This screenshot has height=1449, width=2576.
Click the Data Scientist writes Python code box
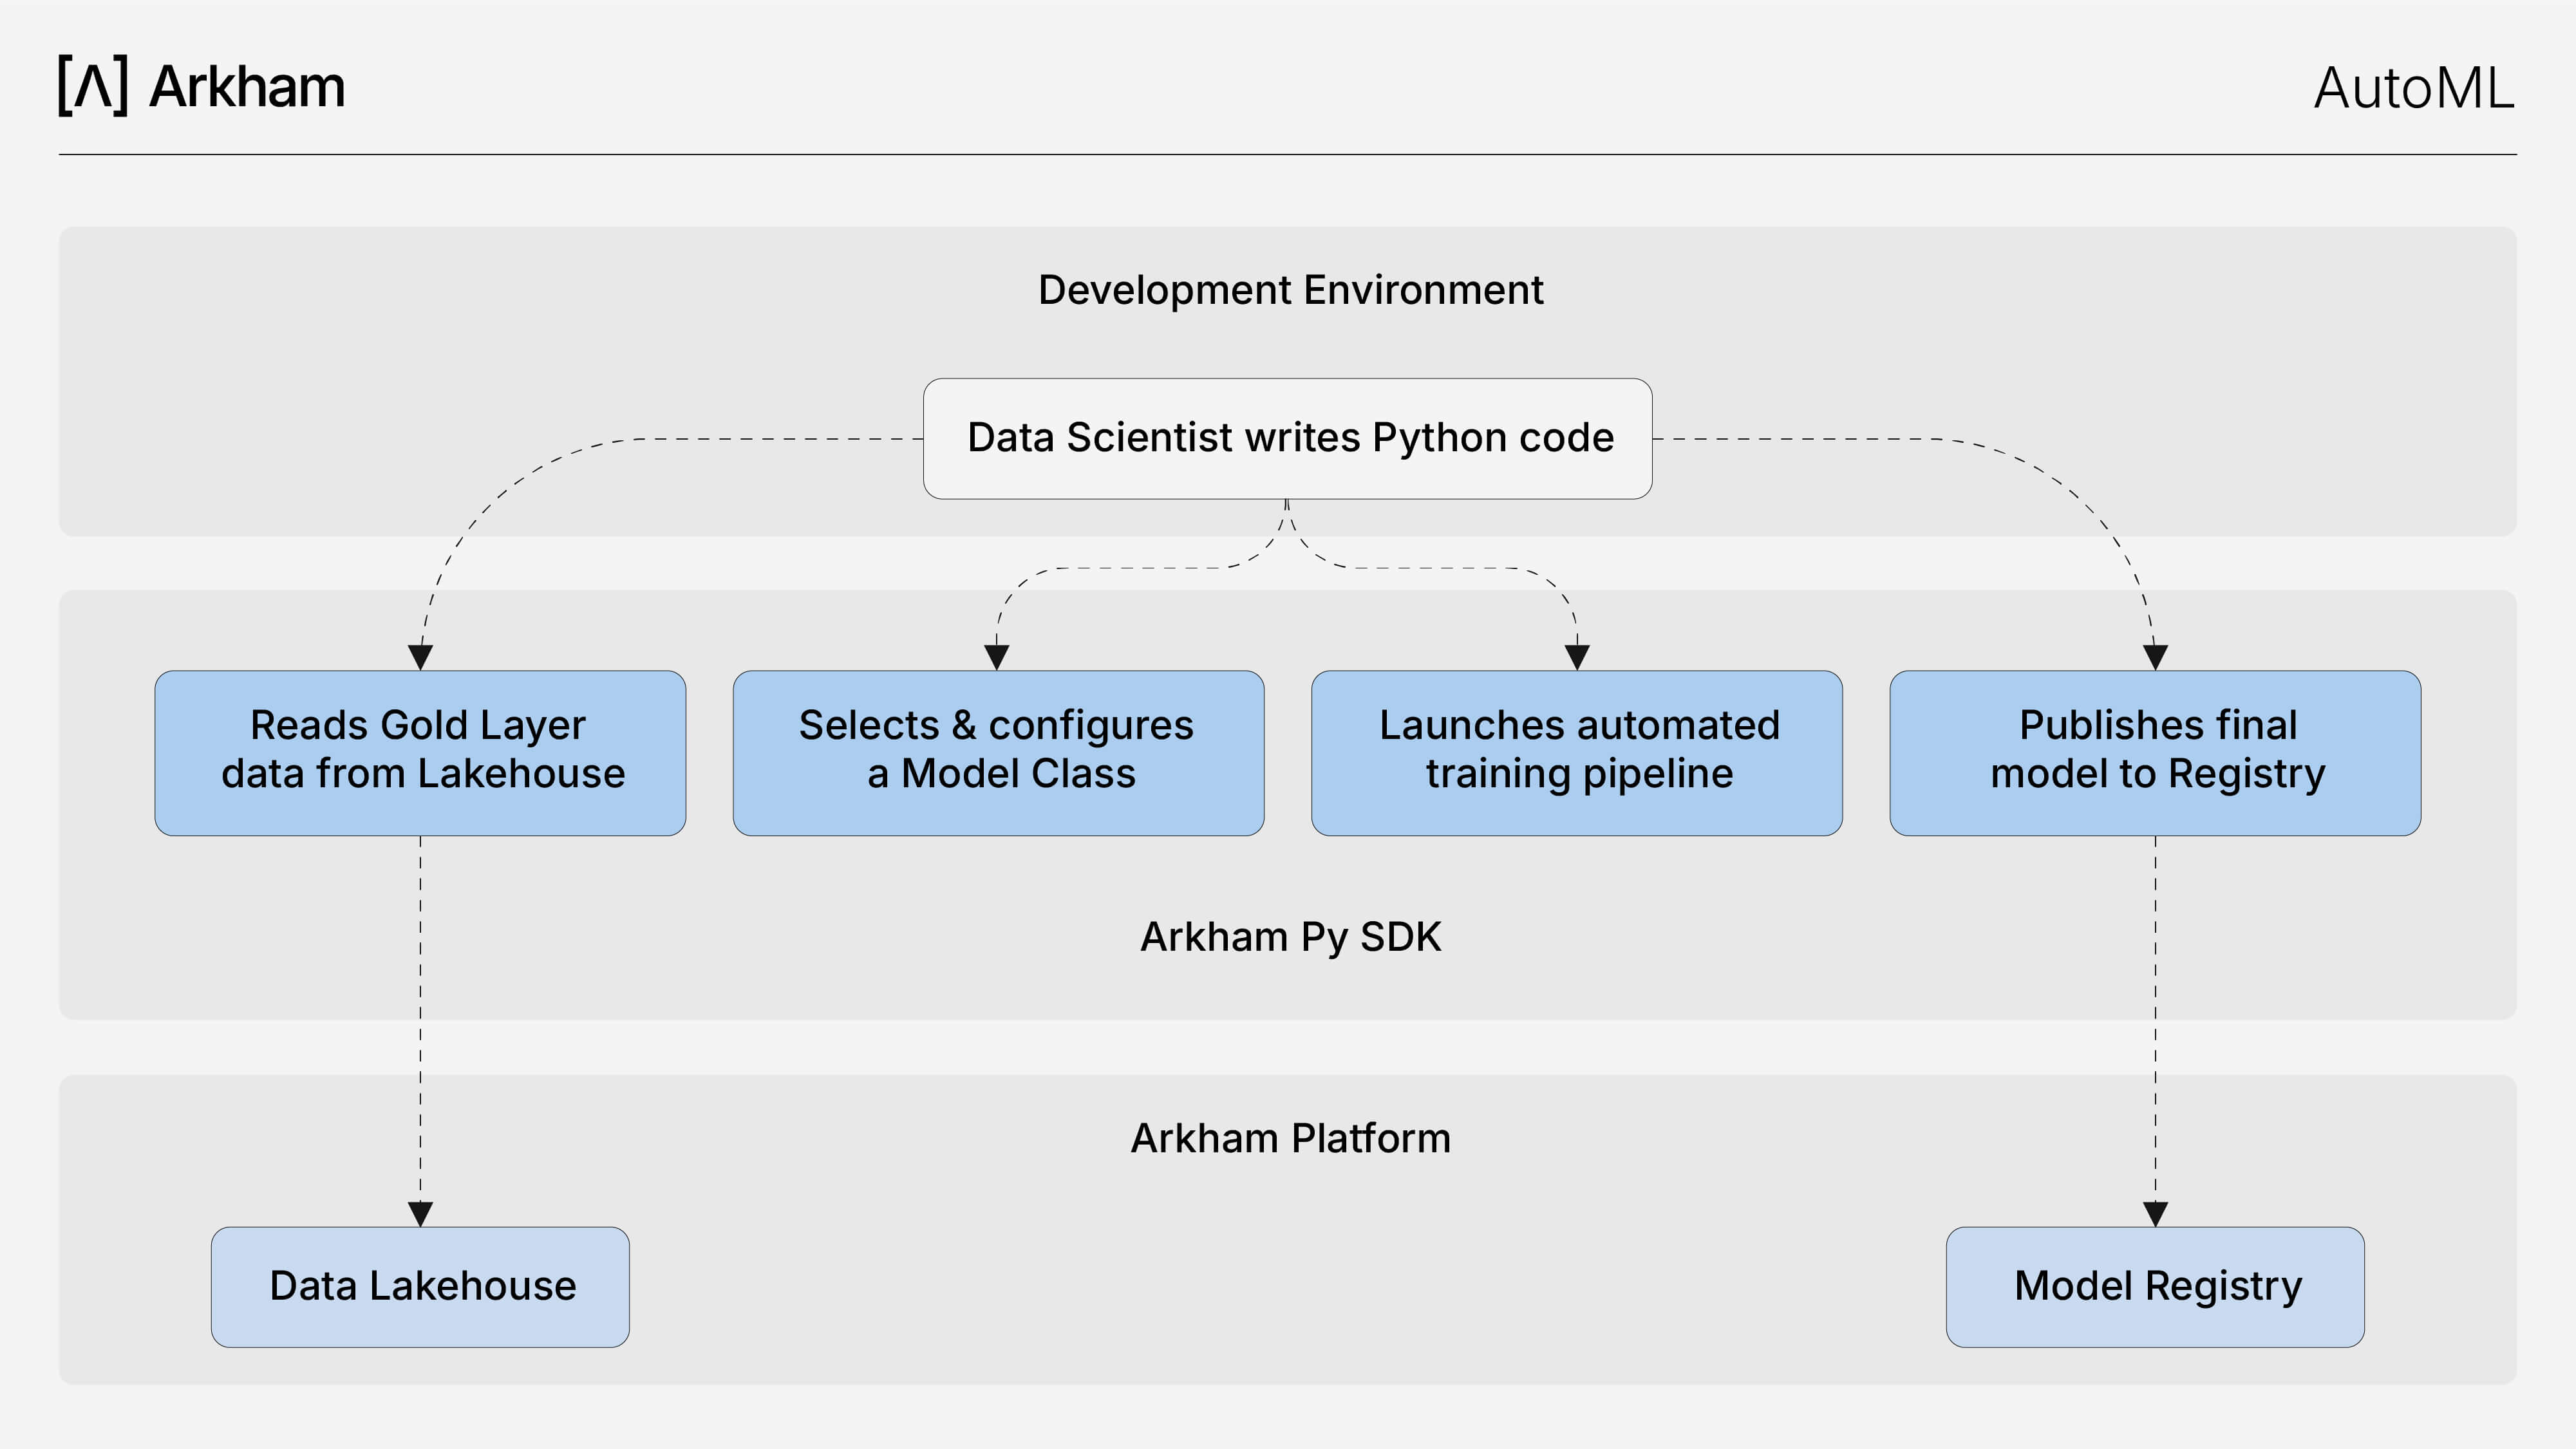(x=1287, y=438)
